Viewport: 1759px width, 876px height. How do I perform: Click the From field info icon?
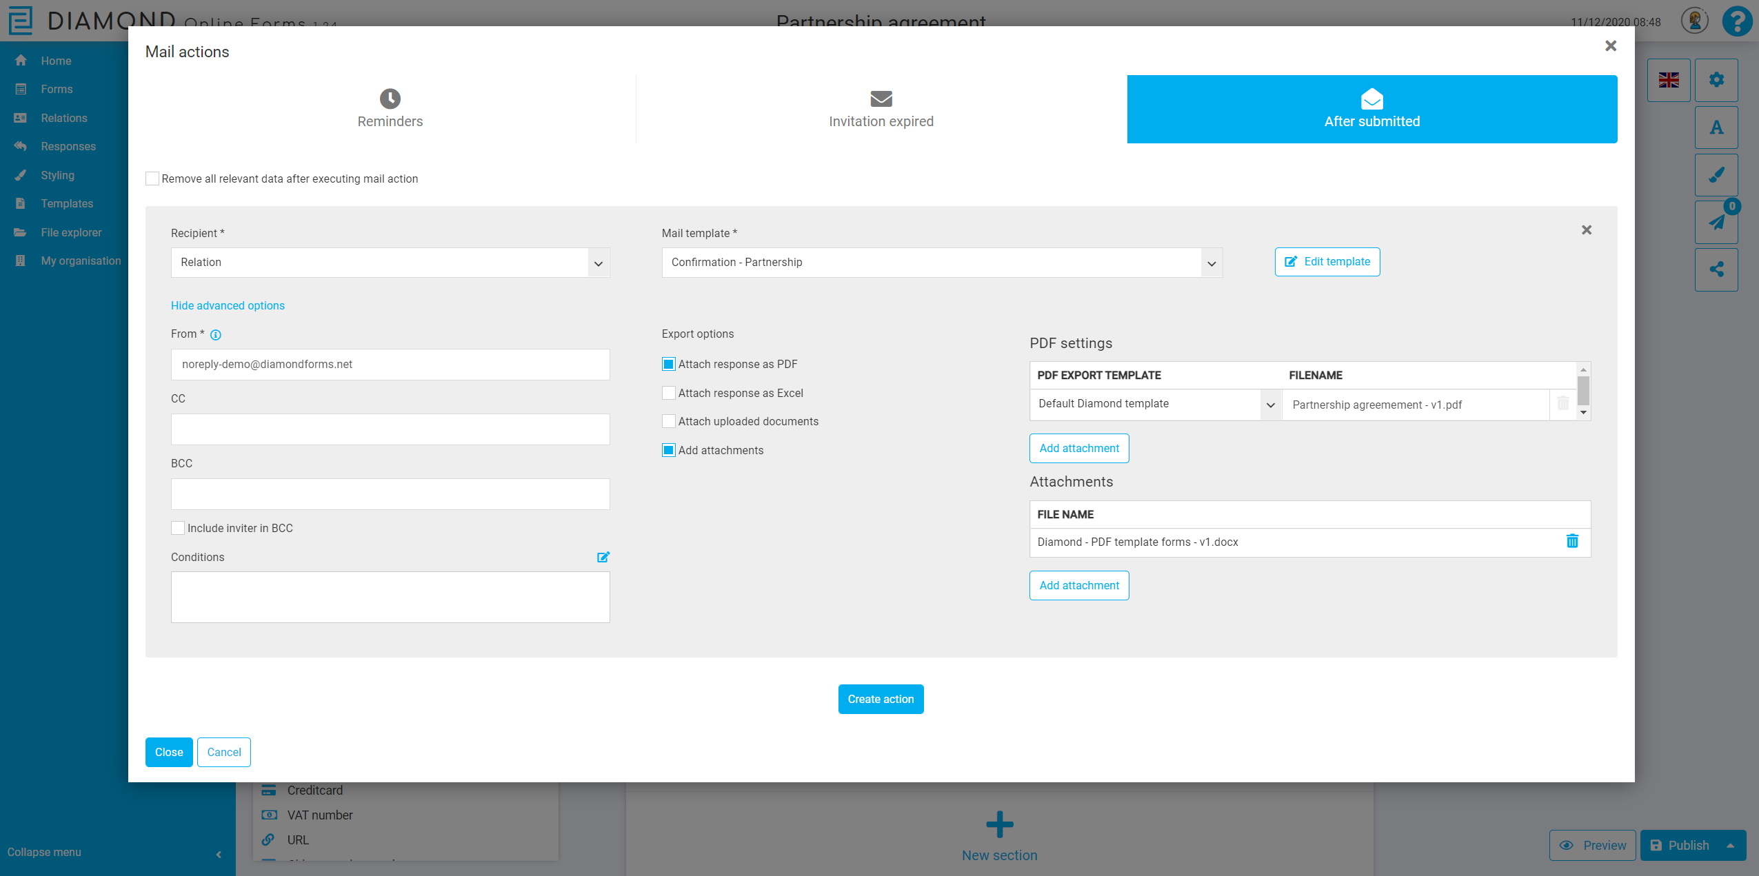pyautogui.click(x=216, y=335)
